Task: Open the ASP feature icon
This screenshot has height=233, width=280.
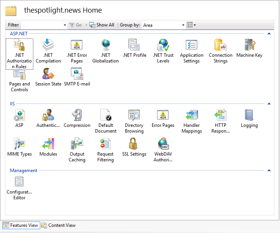Action: (19, 118)
